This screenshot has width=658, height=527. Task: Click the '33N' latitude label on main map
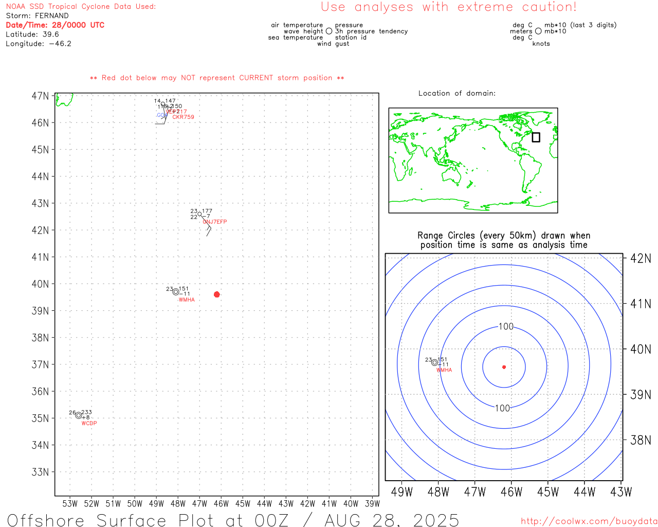(41, 472)
